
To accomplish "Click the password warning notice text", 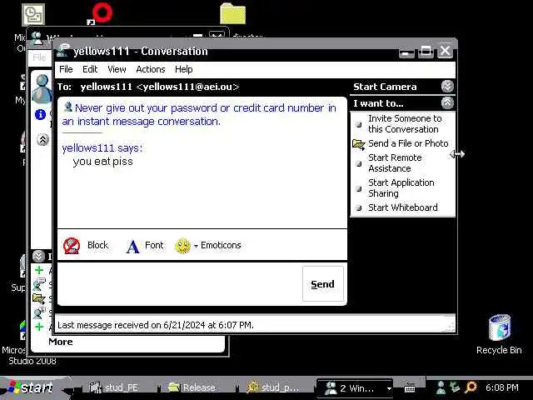I will tap(199, 114).
